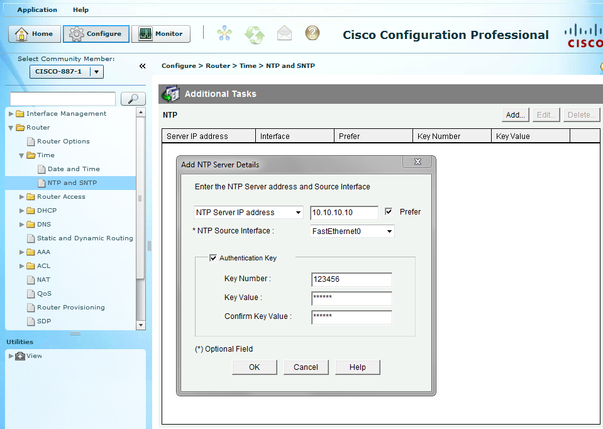Click the DNS folder icon
603x429 pixels.
point(31,225)
